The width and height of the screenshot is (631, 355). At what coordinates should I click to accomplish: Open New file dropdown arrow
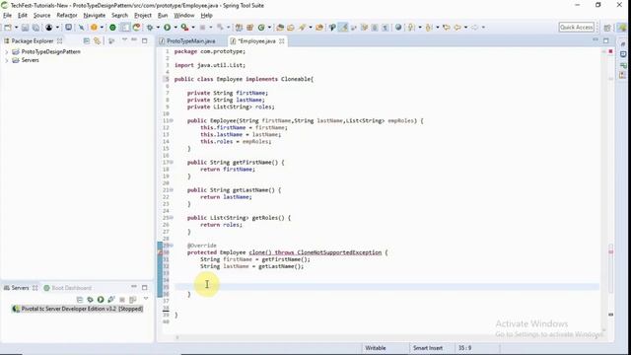pos(16,28)
